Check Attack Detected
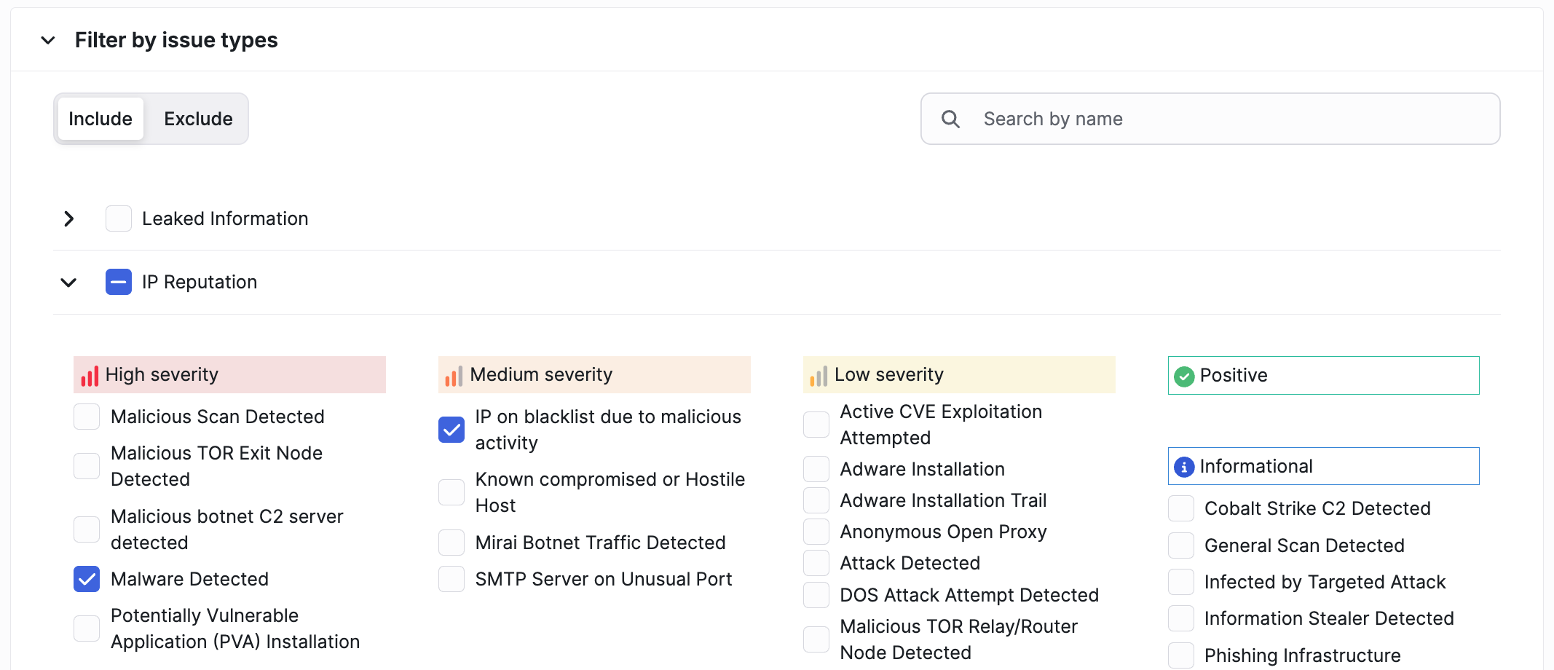This screenshot has width=1554, height=670. (816, 563)
